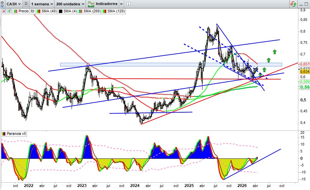The height and width of the screenshot is (190, 310).
Task: Open the Indicadores panel
Action: coord(103,4)
